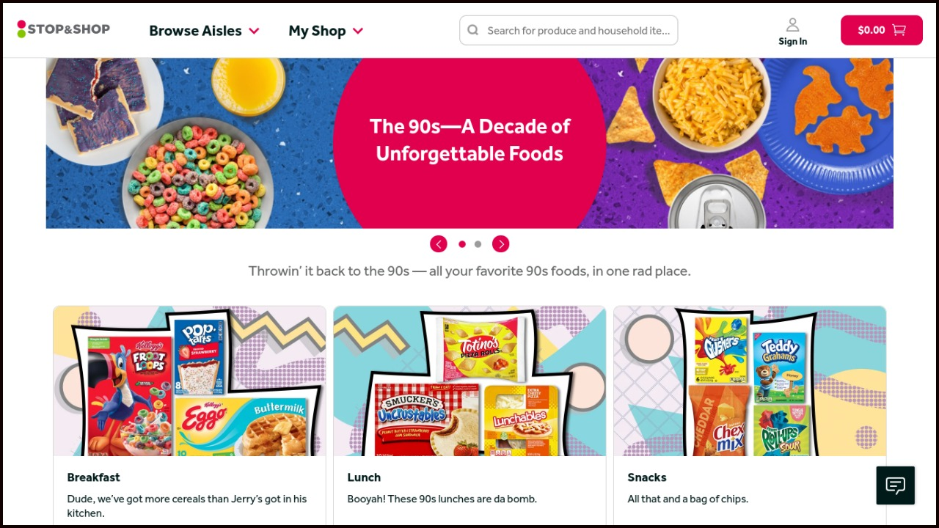Open the Snacks category title
This screenshot has width=939, height=528.
[x=647, y=477]
